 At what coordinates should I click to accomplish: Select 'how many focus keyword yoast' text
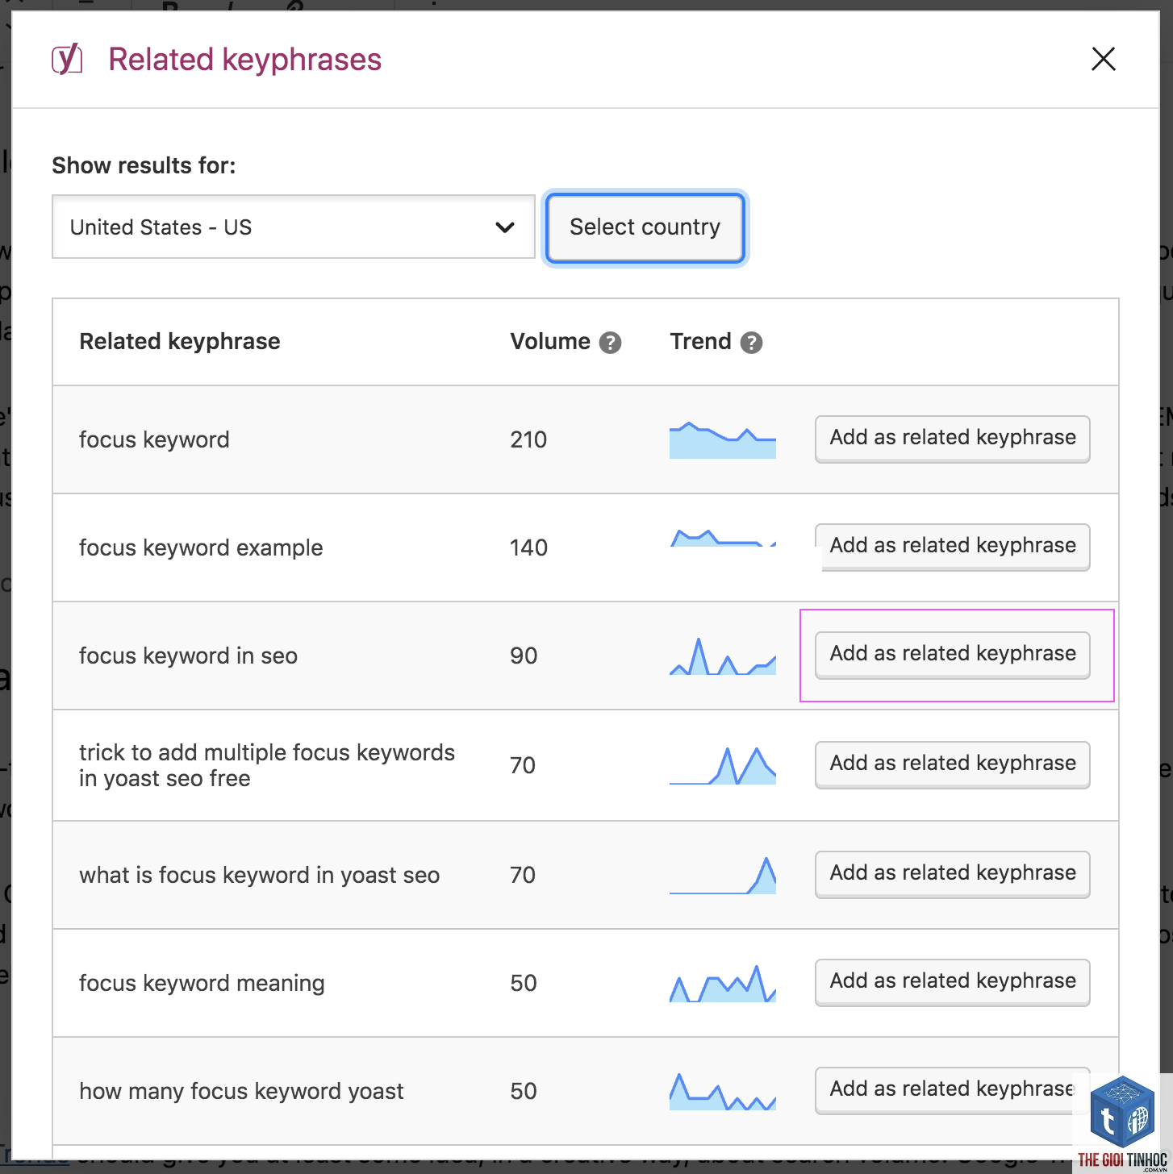coord(241,1091)
